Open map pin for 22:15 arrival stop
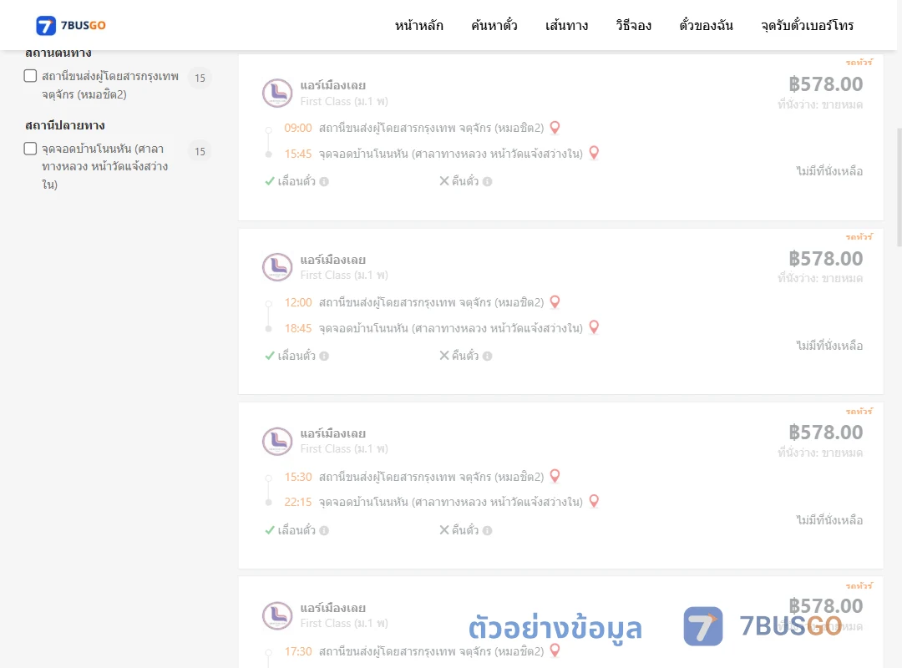 (x=595, y=502)
